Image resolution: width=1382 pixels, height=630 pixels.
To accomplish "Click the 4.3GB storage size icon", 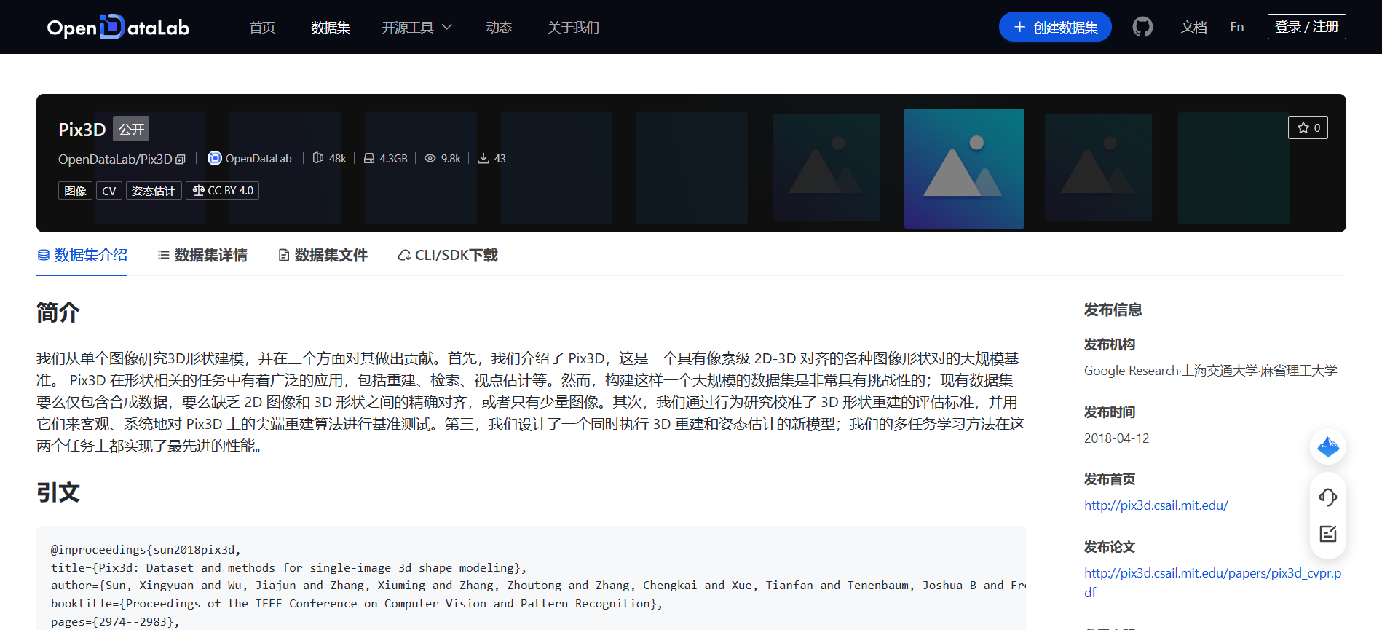I will click(369, 158).
